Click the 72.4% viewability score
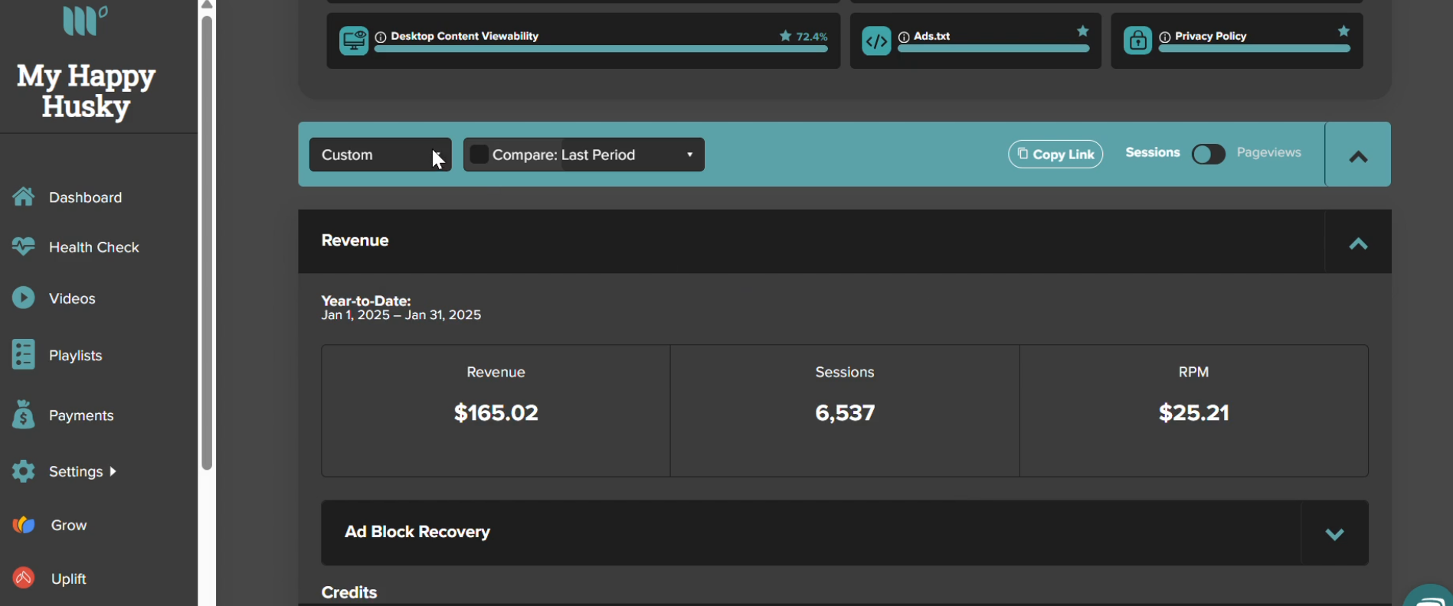This screenshot has width=1453, height=606. click(812, 37)
